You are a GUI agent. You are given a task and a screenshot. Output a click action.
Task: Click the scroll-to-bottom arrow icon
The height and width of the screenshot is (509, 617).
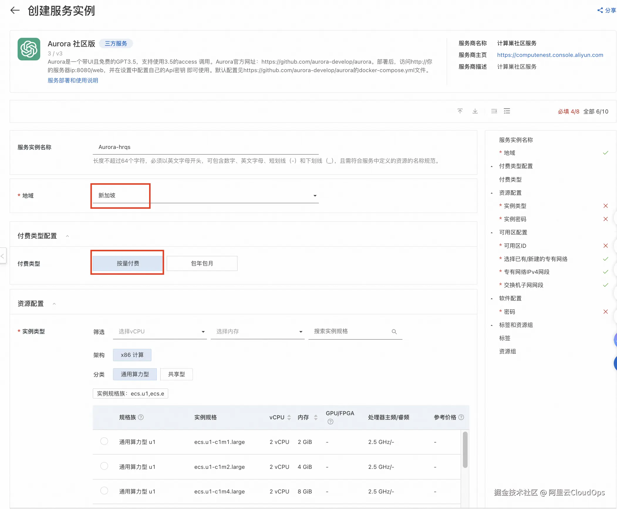coord(475,111)
